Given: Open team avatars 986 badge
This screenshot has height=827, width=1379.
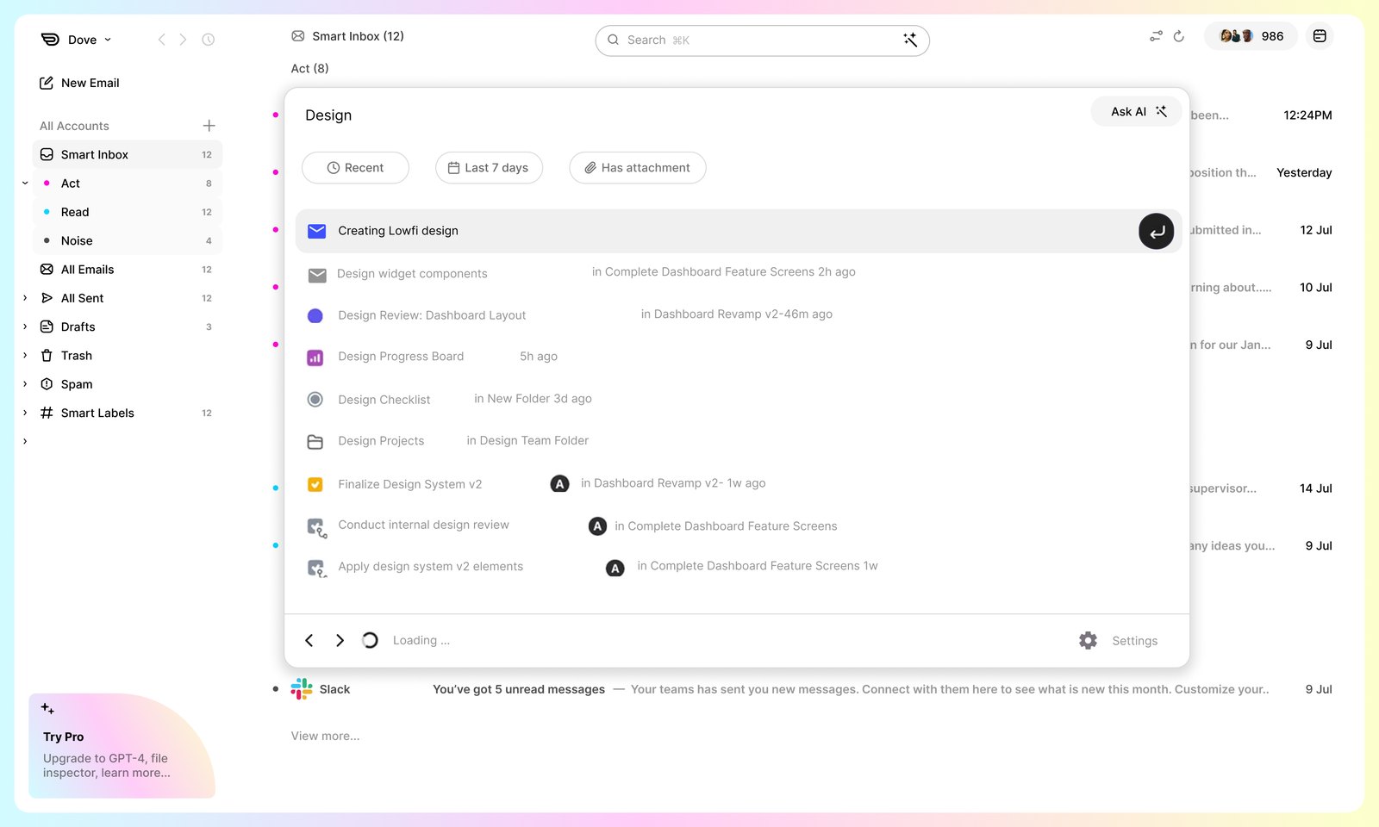Looking at the screenshot, I should pyautogui.click(x=1251, y=36).
